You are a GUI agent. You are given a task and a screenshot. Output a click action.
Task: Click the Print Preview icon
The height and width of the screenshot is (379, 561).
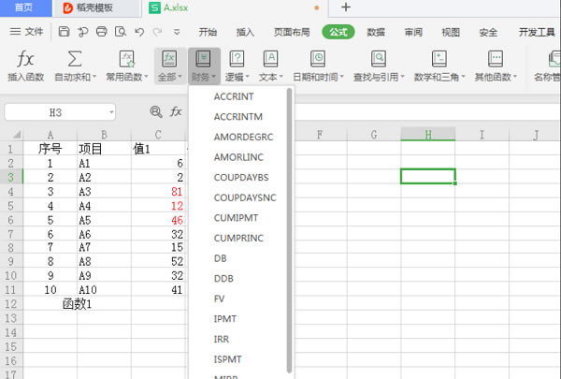pyautogui.click(x=121, y=32)
